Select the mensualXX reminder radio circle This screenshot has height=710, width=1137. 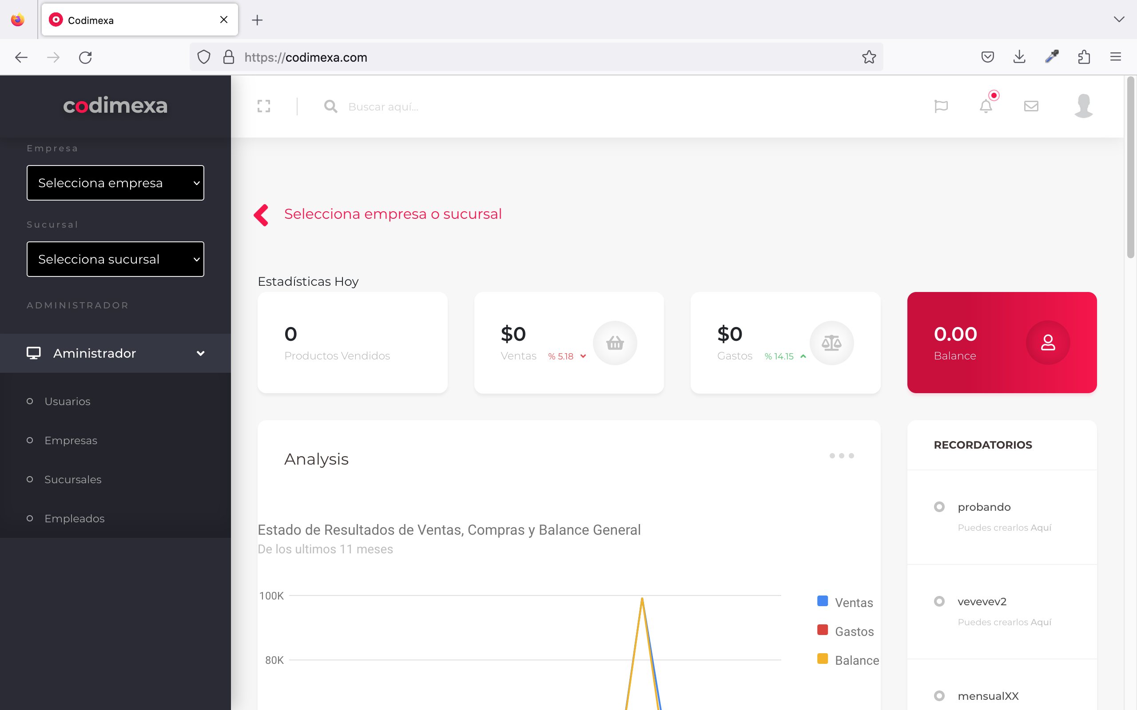point(939,695)
